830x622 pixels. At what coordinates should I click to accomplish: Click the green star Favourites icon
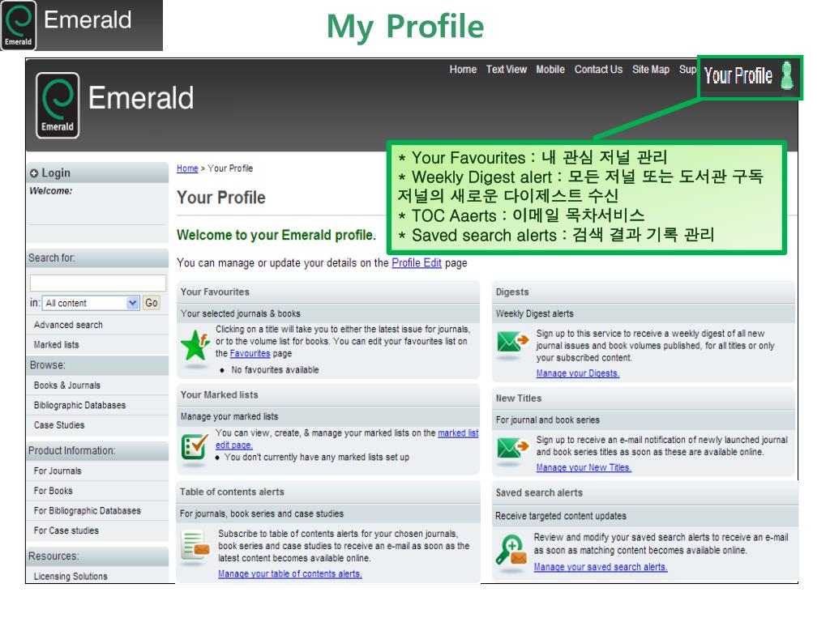click(x=195, y=345)
